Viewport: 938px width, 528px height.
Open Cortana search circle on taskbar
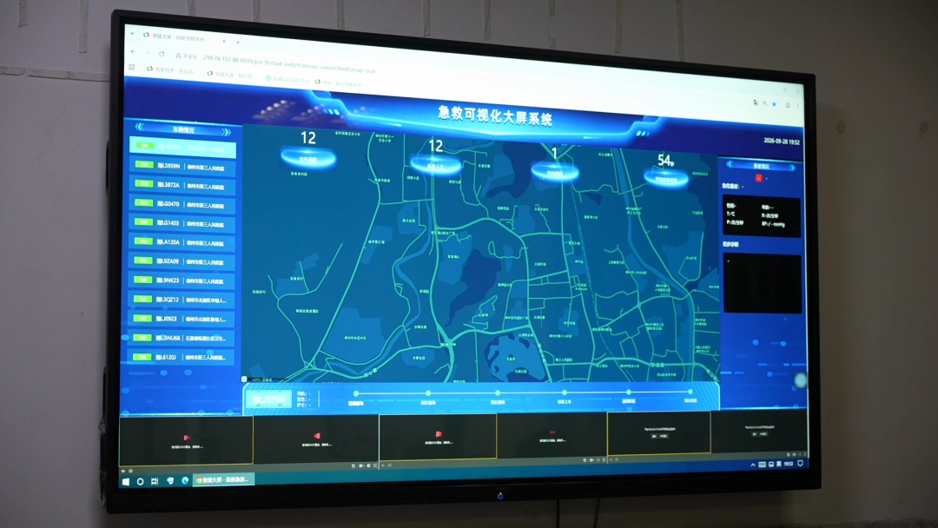140,481
